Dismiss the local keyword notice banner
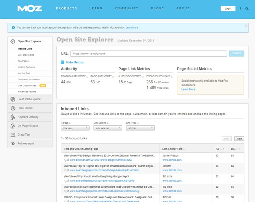 pyautogui.click(x=246, y=25)
